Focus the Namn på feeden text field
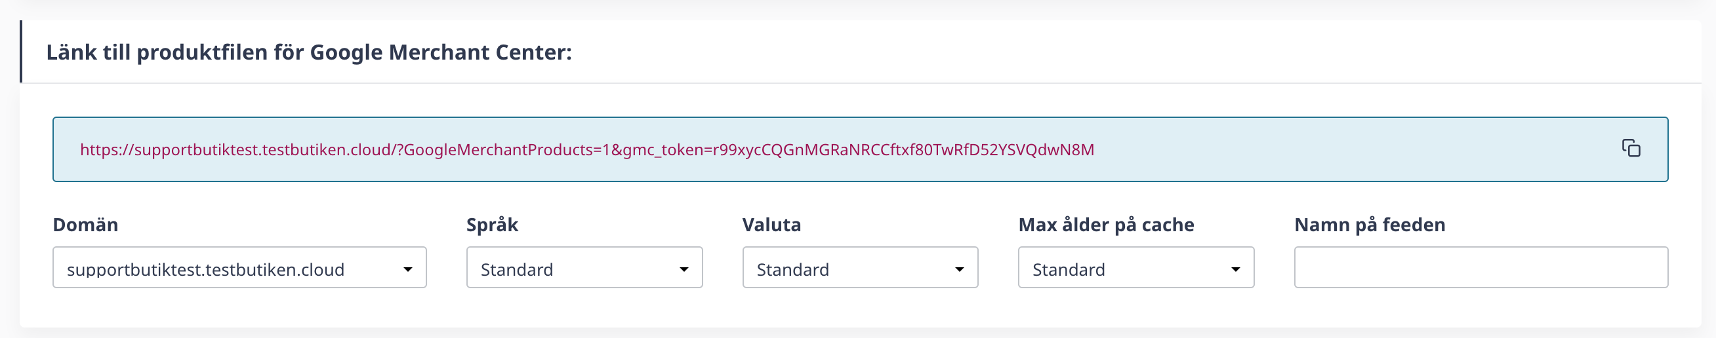 [1481, 267]
